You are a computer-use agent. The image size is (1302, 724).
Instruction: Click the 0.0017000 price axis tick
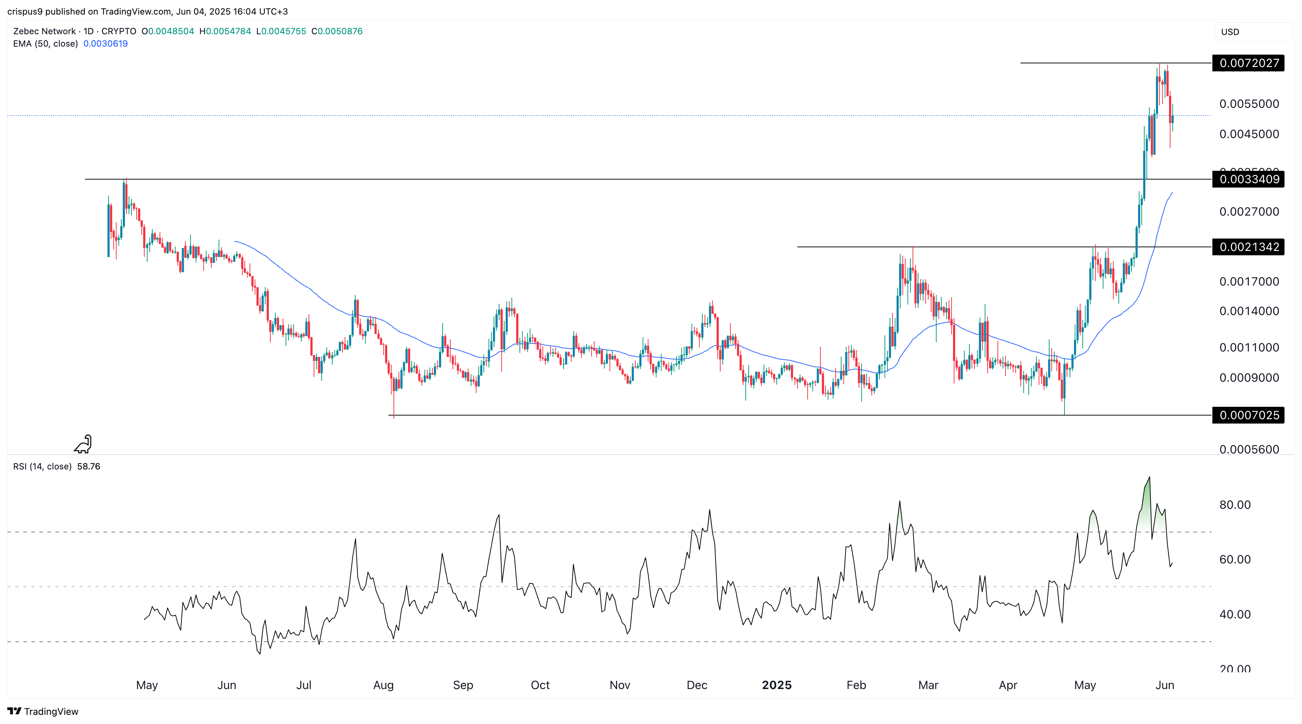[x=1250, y=282]
